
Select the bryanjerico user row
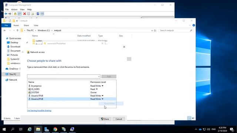[72, 86]
